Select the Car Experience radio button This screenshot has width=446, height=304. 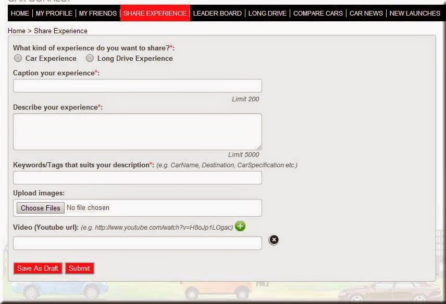click(18, 58)
